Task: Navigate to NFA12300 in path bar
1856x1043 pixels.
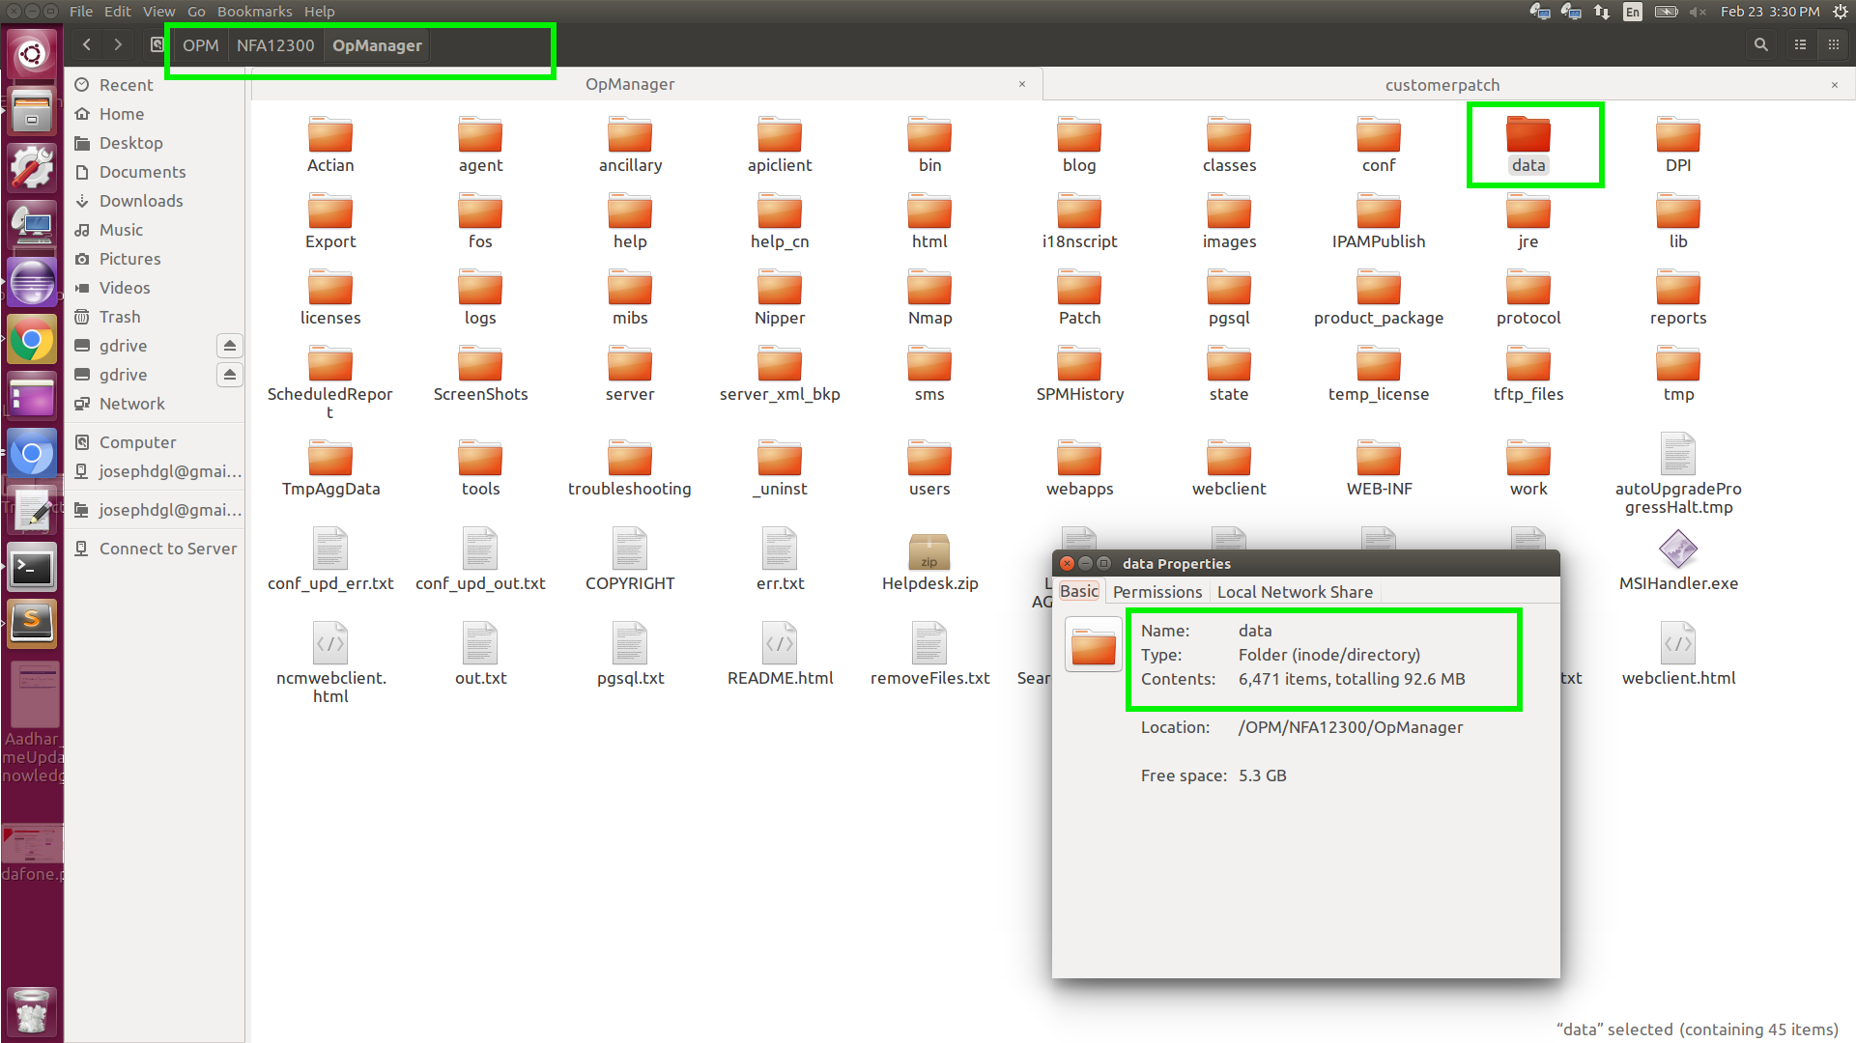Action: [275, 45]
